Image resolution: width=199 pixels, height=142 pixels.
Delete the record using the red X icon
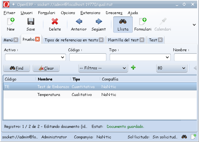(55, 21)
